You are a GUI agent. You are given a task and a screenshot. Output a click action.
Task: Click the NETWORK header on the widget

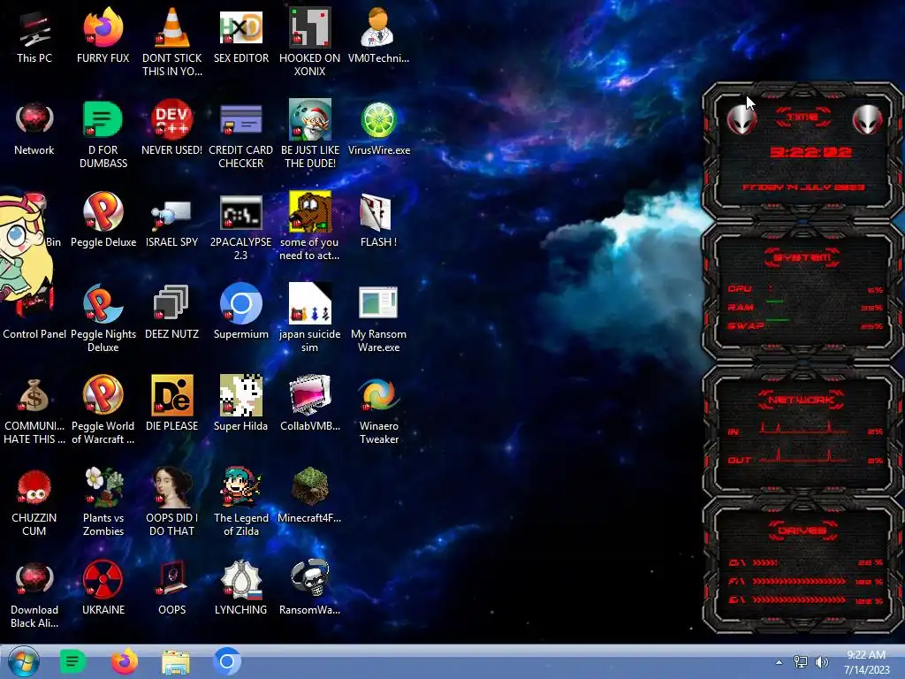[x=801, y=400]
